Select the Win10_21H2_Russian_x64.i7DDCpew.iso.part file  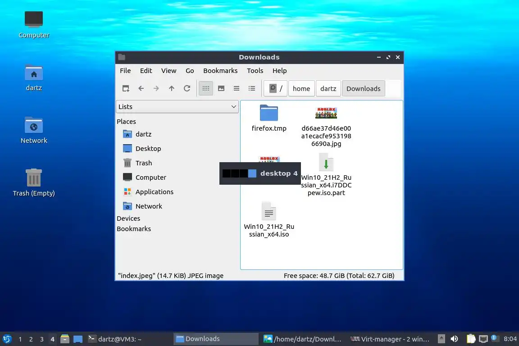tap(326, 175)
